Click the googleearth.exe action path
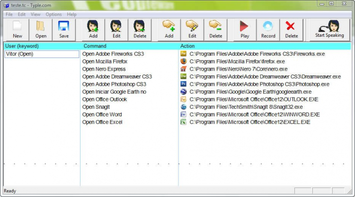 coord(250,92)
